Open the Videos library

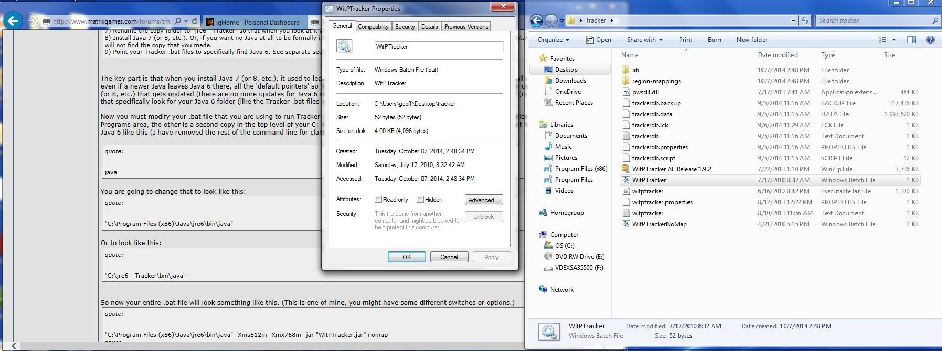[x=564, y=191]
